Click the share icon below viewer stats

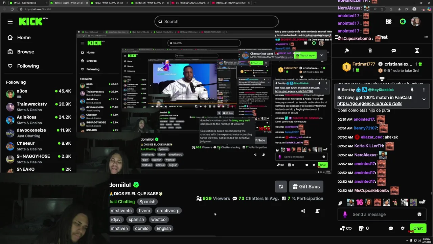(303, 211)
